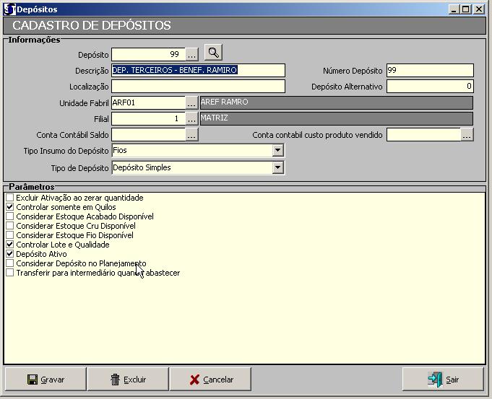Open Filial lookup ellipsis button
The image size is (492, 399).
(x=191, y=118)
